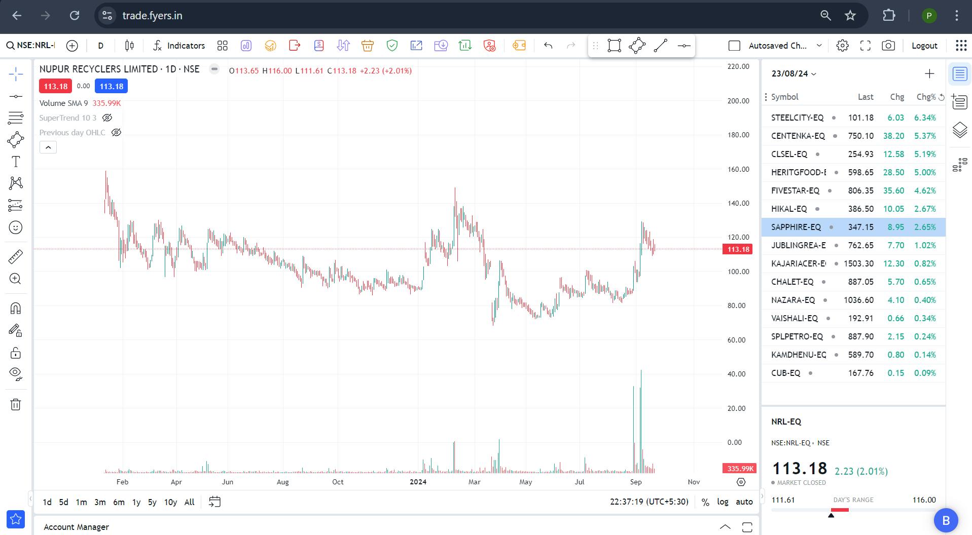Select the 3m time range
The image size is (972, 535).
tap(100, 502)
